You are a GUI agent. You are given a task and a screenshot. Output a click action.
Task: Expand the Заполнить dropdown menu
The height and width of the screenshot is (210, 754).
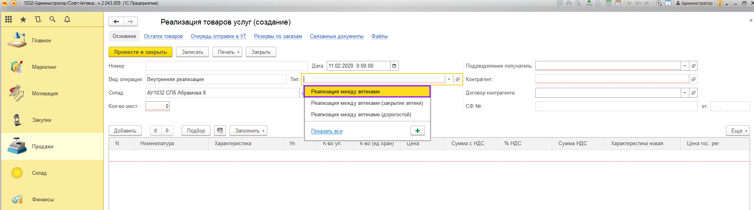(x=248, y=131)
